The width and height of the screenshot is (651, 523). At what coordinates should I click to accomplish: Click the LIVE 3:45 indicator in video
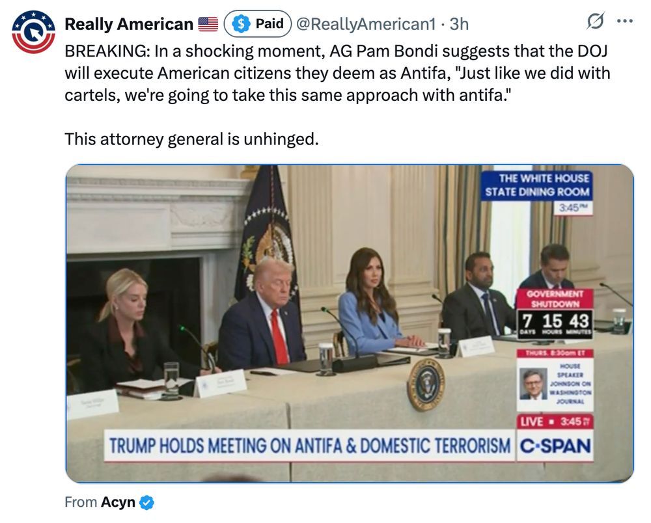[x=555, y=422]
